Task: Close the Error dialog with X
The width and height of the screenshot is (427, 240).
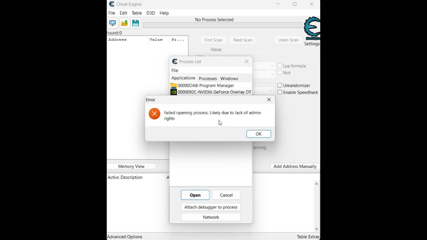Action: click(x=269, y=100)
